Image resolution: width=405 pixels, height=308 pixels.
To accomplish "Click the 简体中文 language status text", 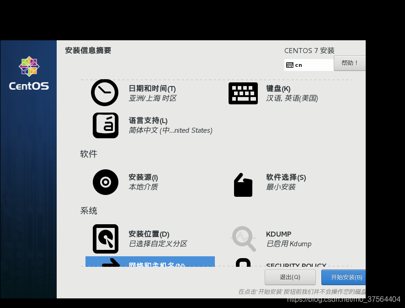I will click(x=171, y=130).
